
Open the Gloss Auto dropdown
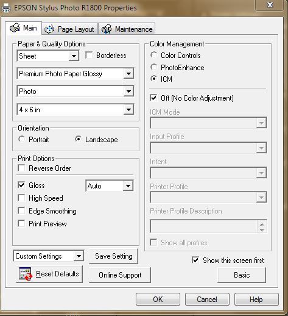[128, 185]
